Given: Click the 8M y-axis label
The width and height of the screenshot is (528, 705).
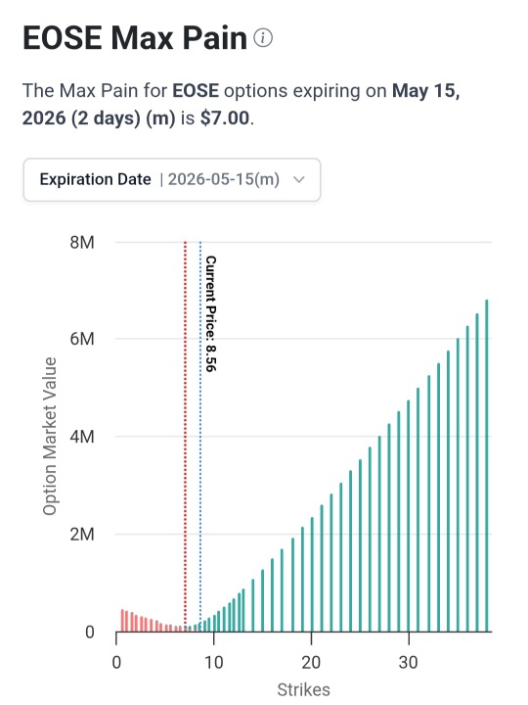Looking at the screenshot, I should pos(82,243).
